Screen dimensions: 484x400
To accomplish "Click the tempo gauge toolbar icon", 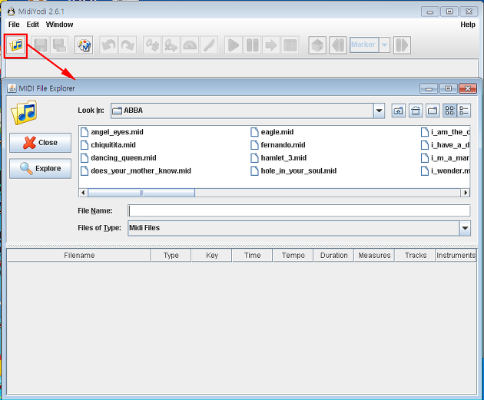I will click(190, 45).
